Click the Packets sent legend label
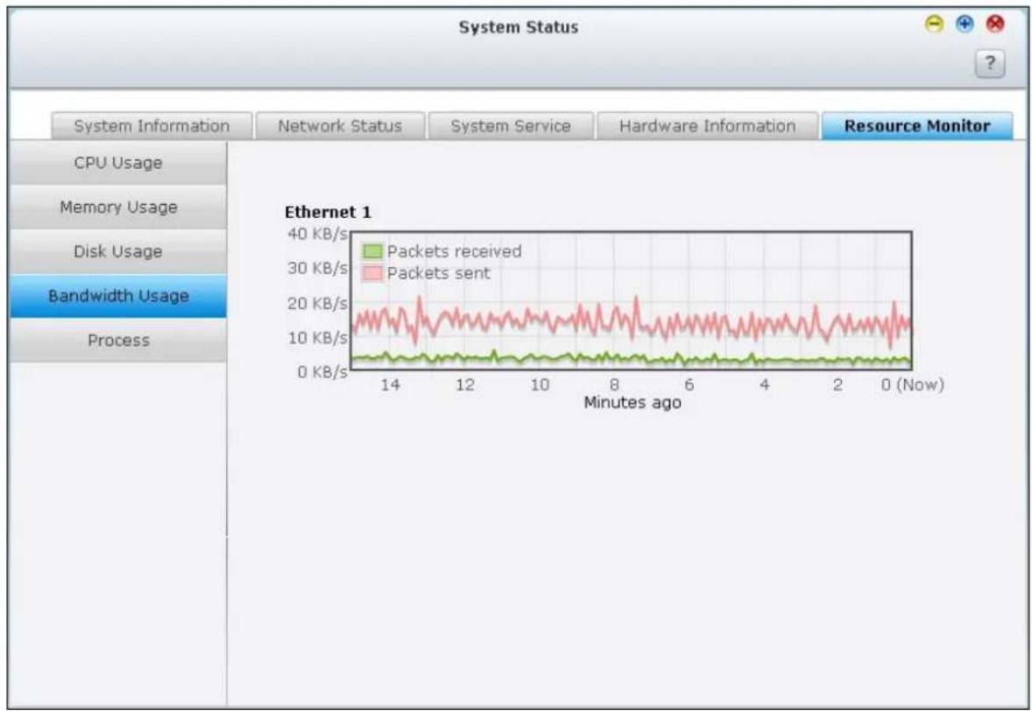The height and width of the screenshot is (711, 1032). (x=438, y=273)
